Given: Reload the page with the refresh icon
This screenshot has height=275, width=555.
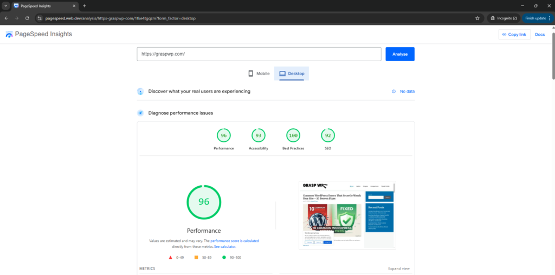Looking at the screenshot, I should click(x=27, y=18).
